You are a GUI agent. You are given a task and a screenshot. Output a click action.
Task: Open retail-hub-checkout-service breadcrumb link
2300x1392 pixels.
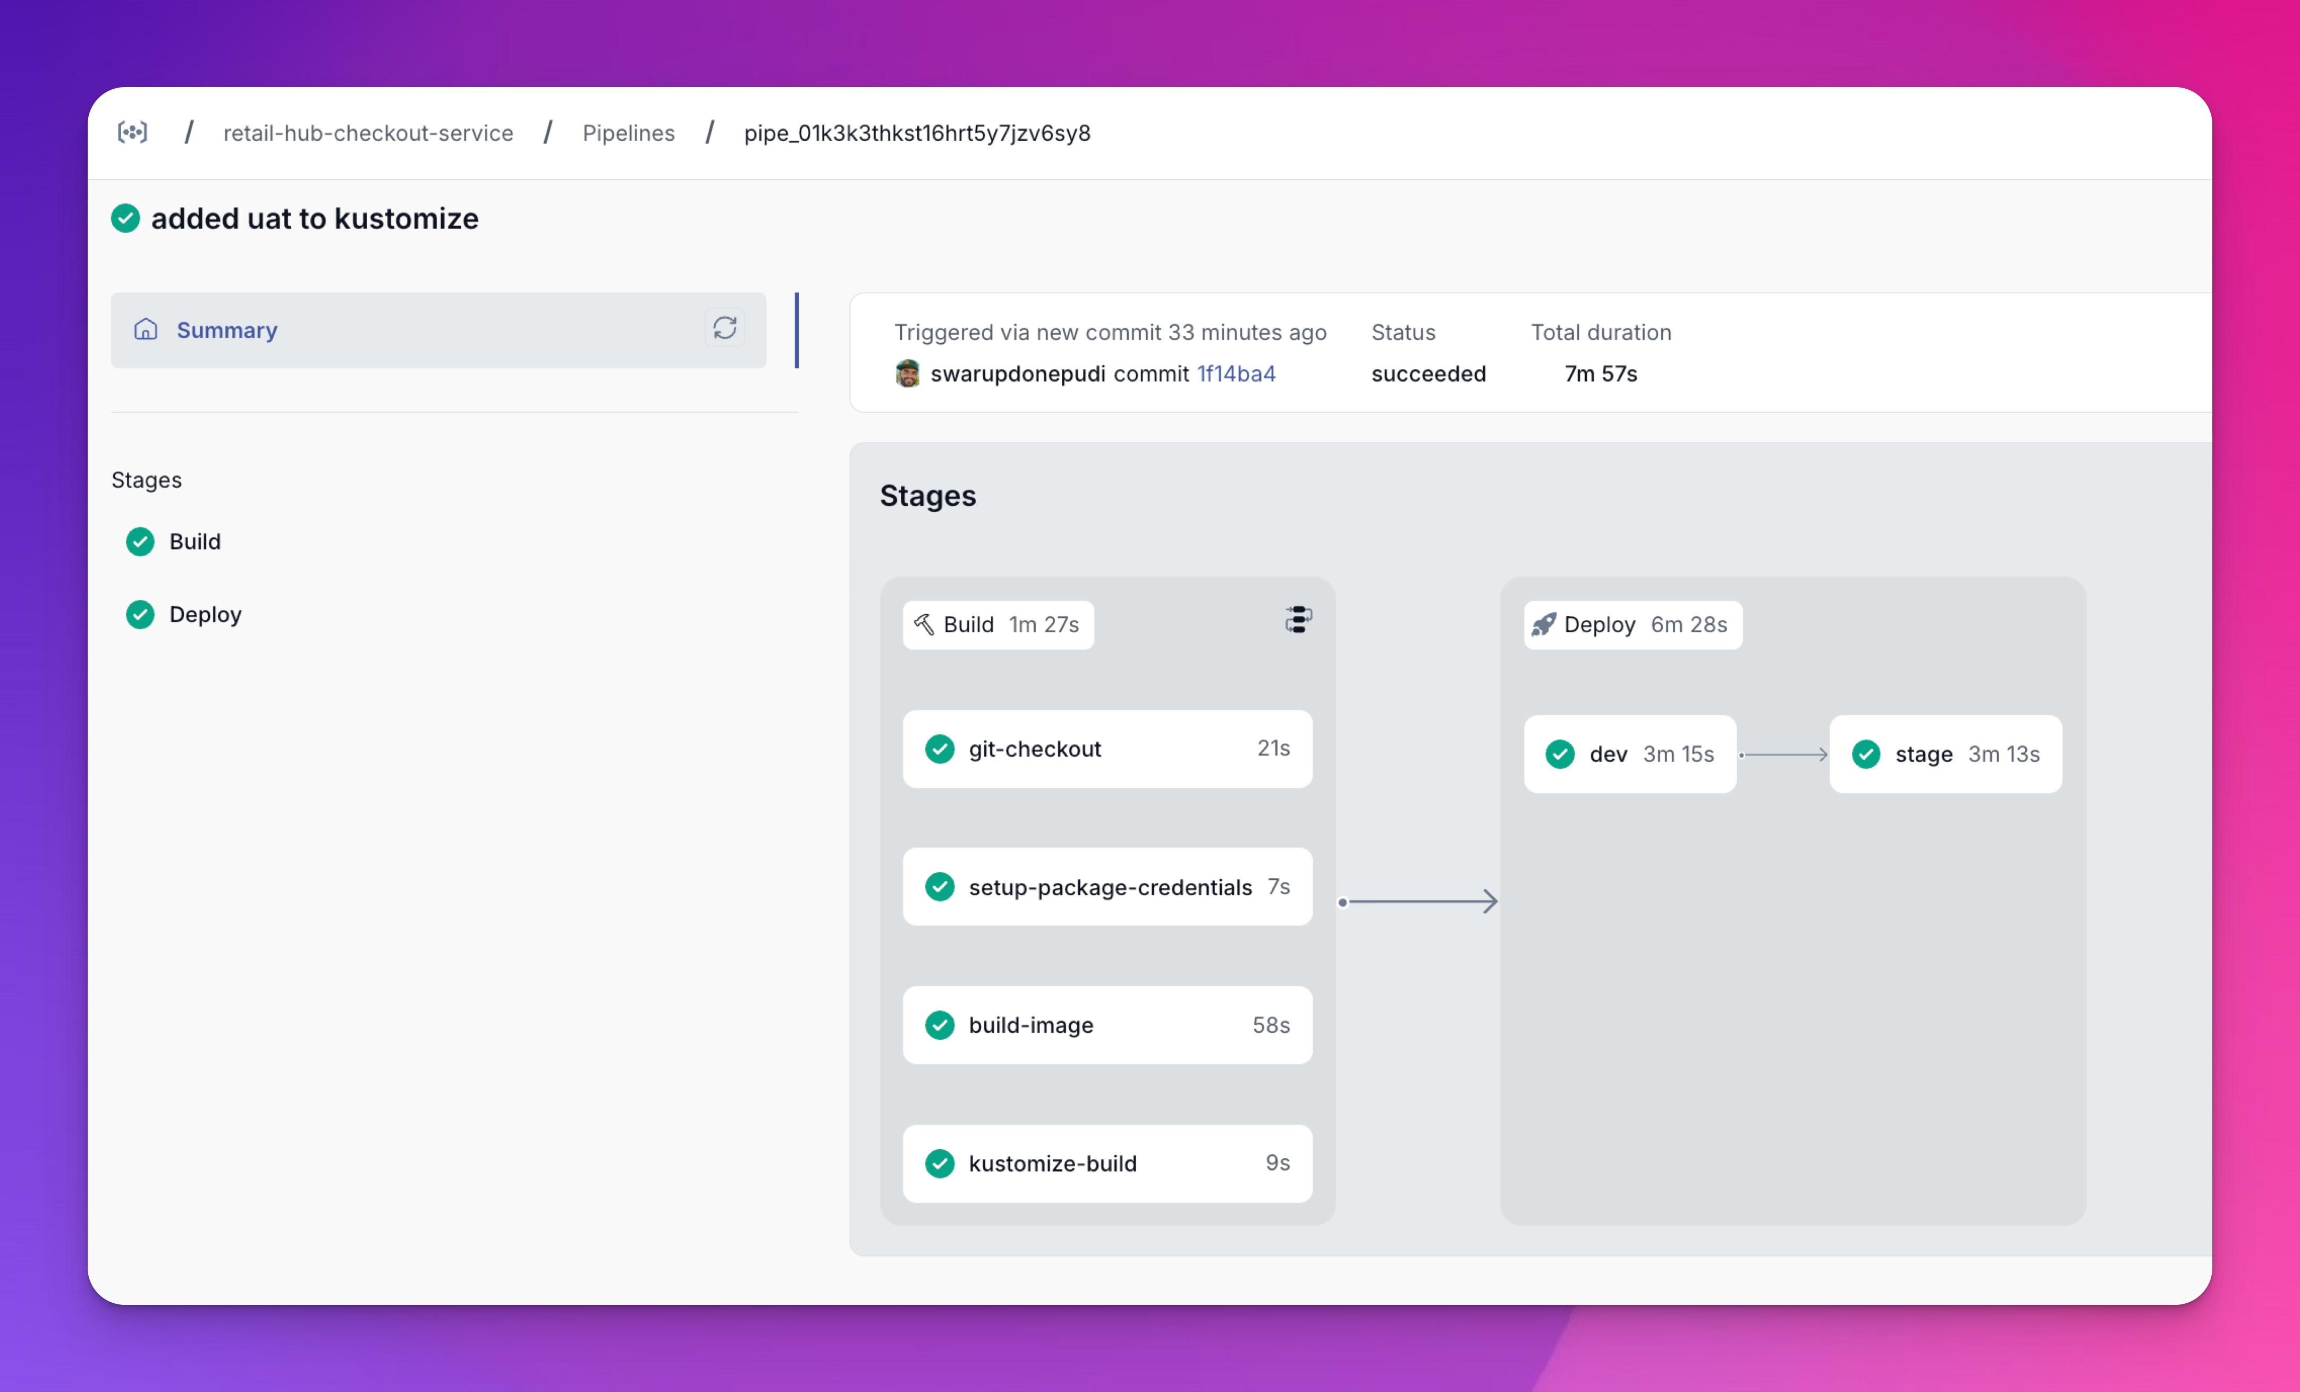[368, 132]
